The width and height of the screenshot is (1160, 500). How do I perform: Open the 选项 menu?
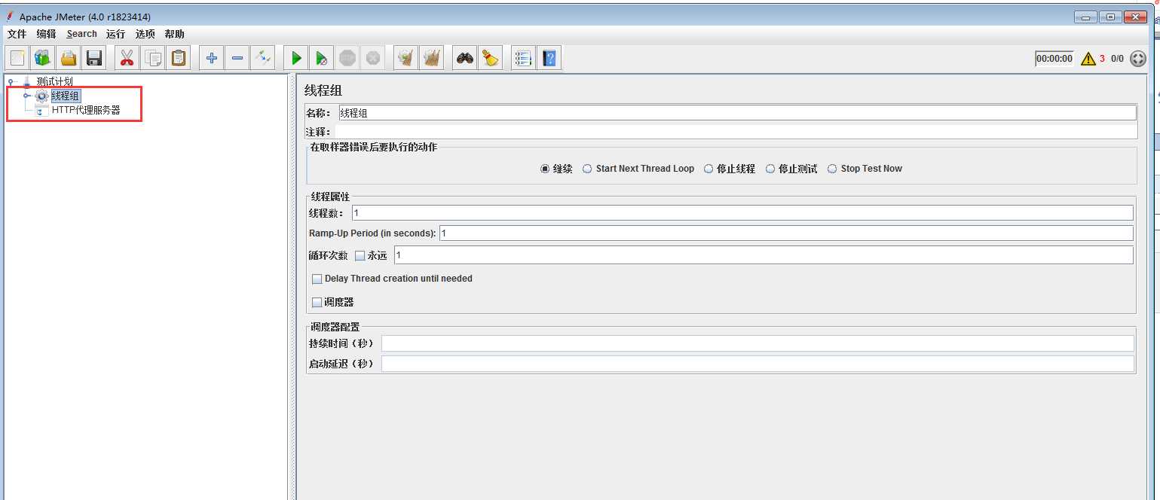145,34
